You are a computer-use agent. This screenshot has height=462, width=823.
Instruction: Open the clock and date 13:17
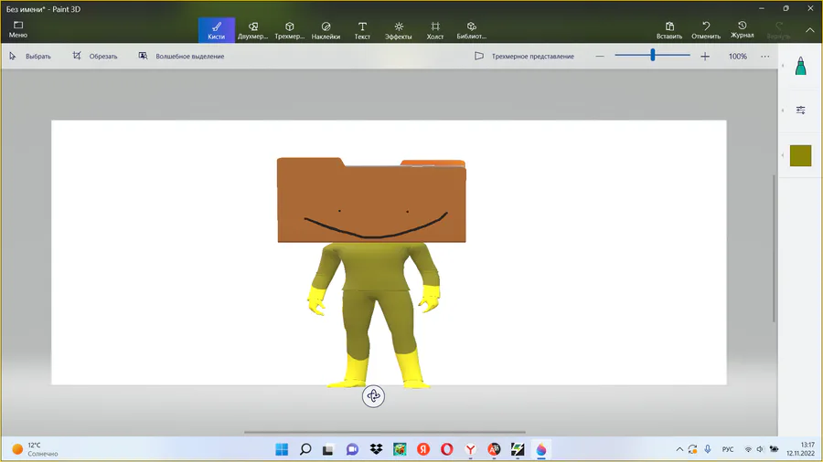800,449
